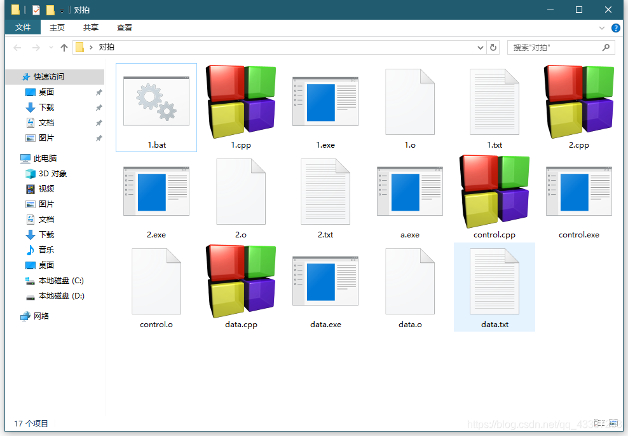This screenshot has height=436, width=628.
Task: Select the 2.o object file icon
Action: click(x=241, y=192)
